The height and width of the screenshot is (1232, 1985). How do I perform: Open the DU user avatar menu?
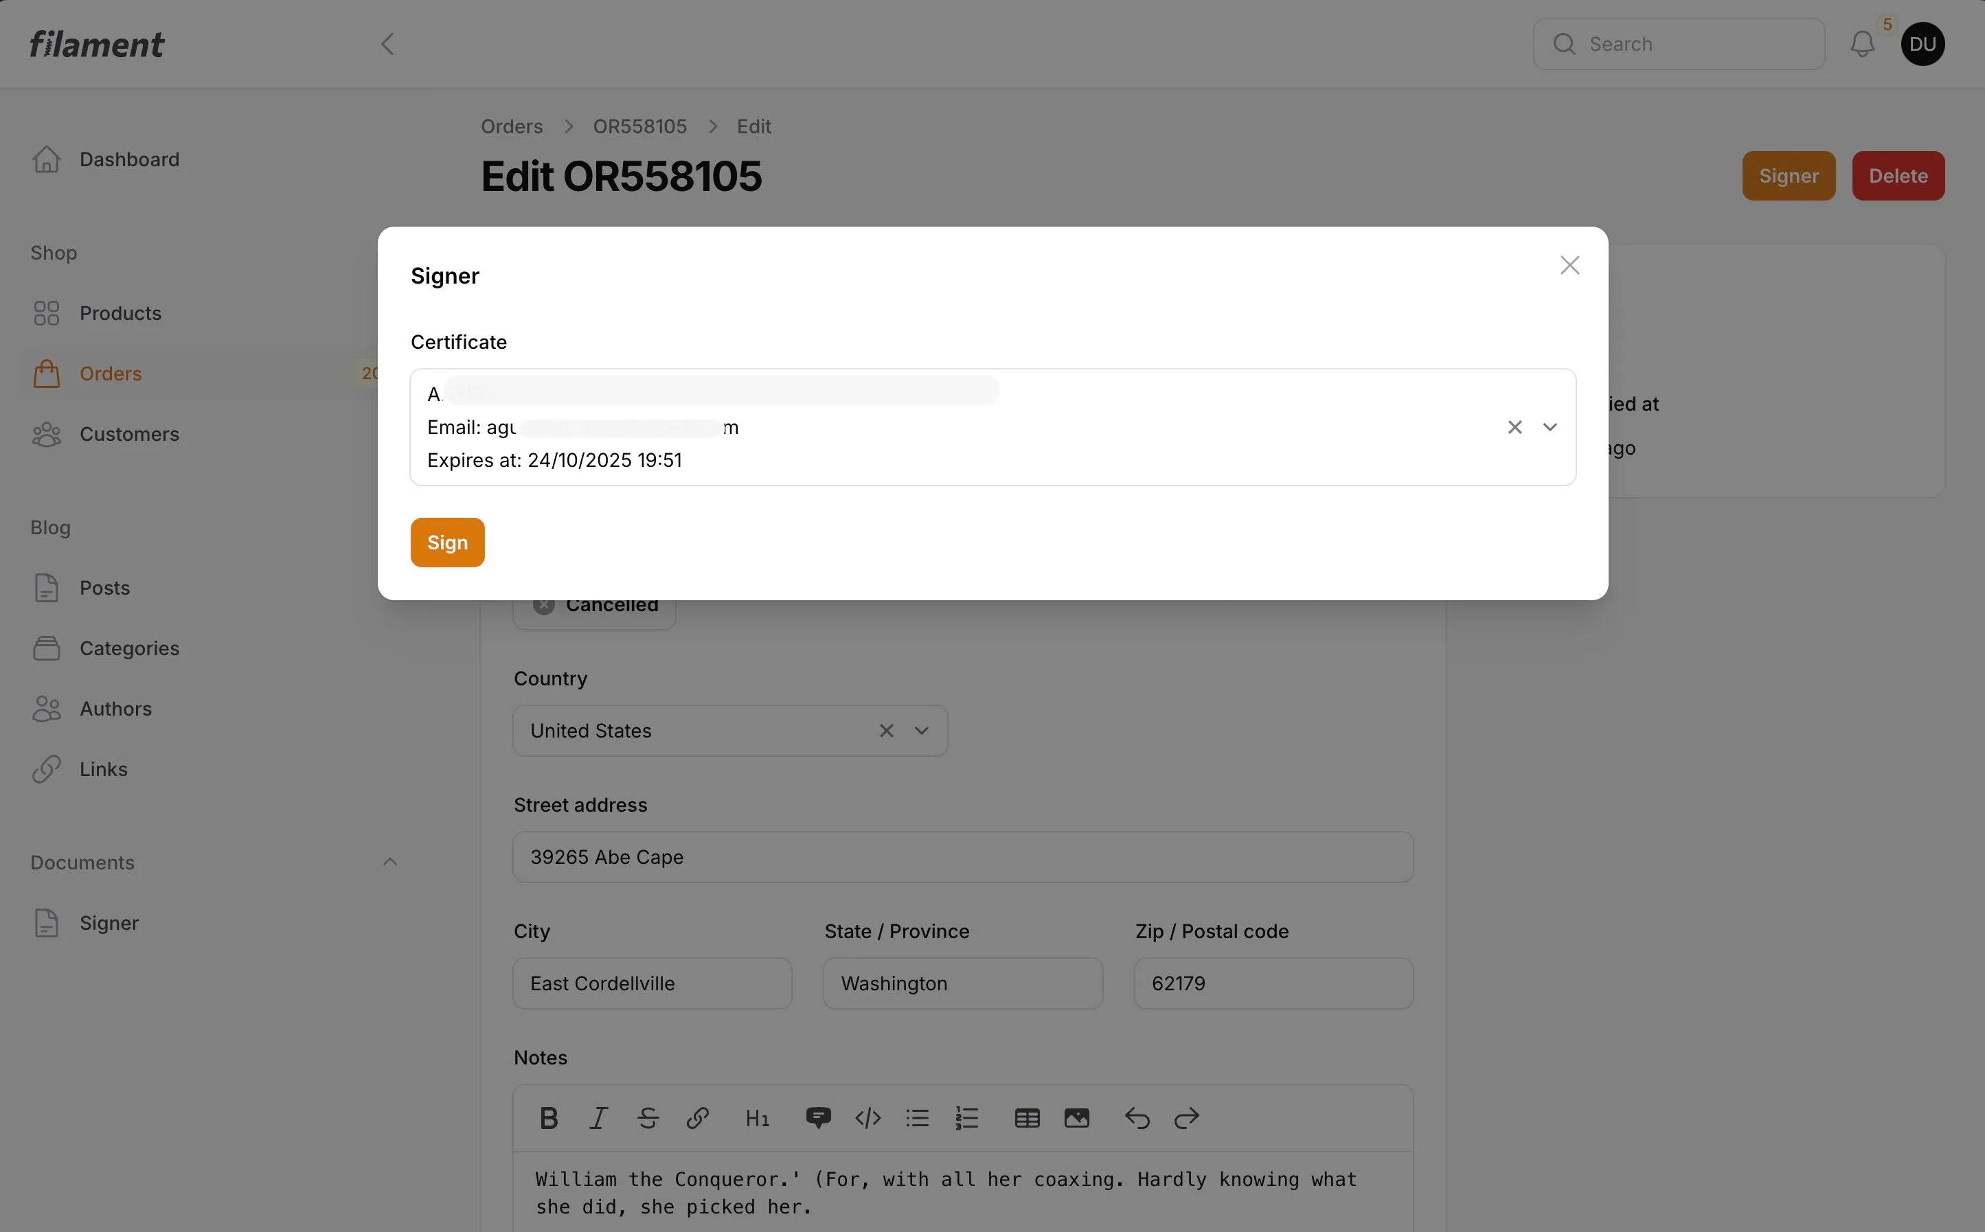point(1922,44)
